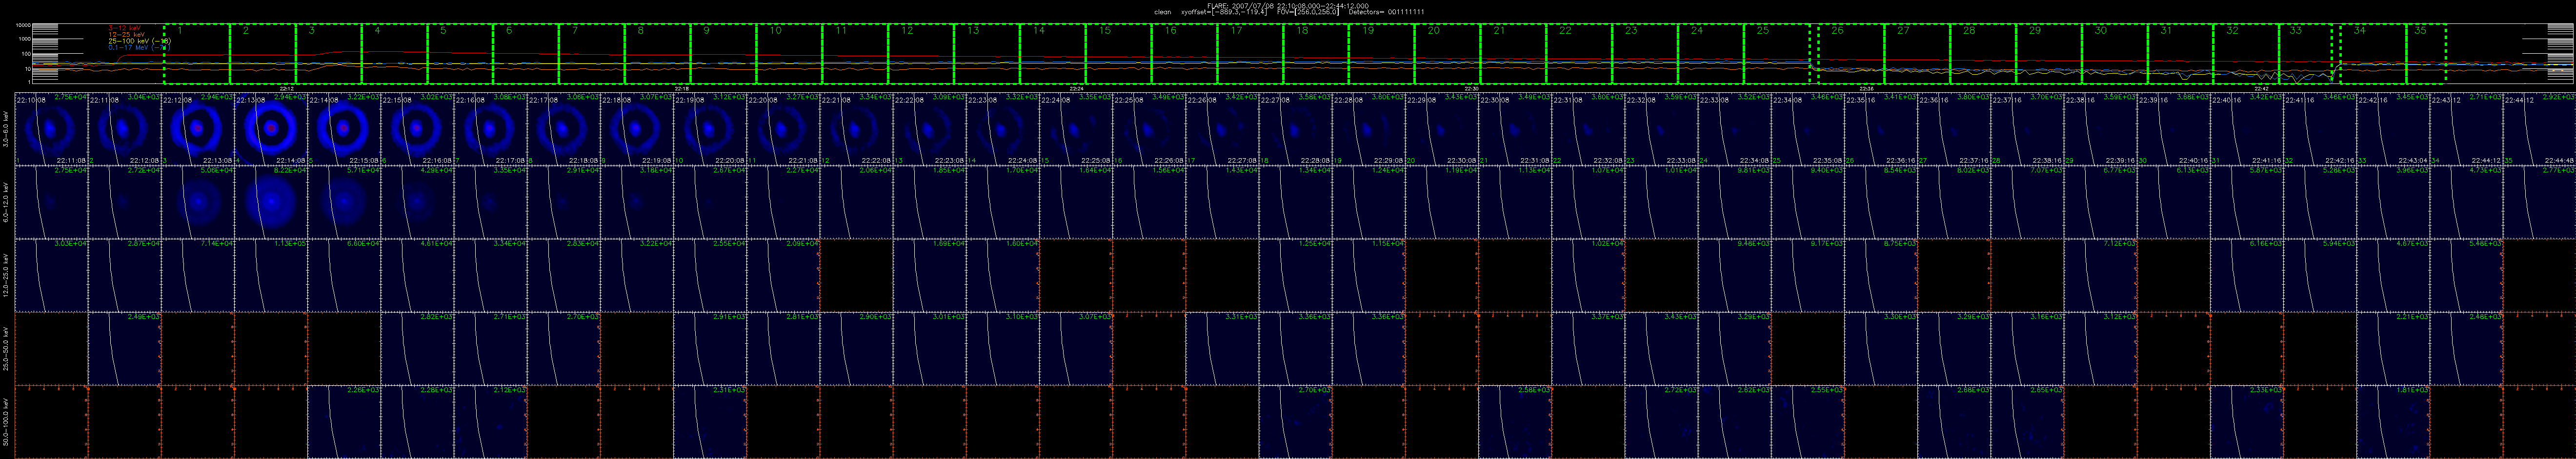The width and height of the screenshot is (2576, 459).
Task: Click the 12.0-25.0 keV row label
Action: (x=7, y=275)
